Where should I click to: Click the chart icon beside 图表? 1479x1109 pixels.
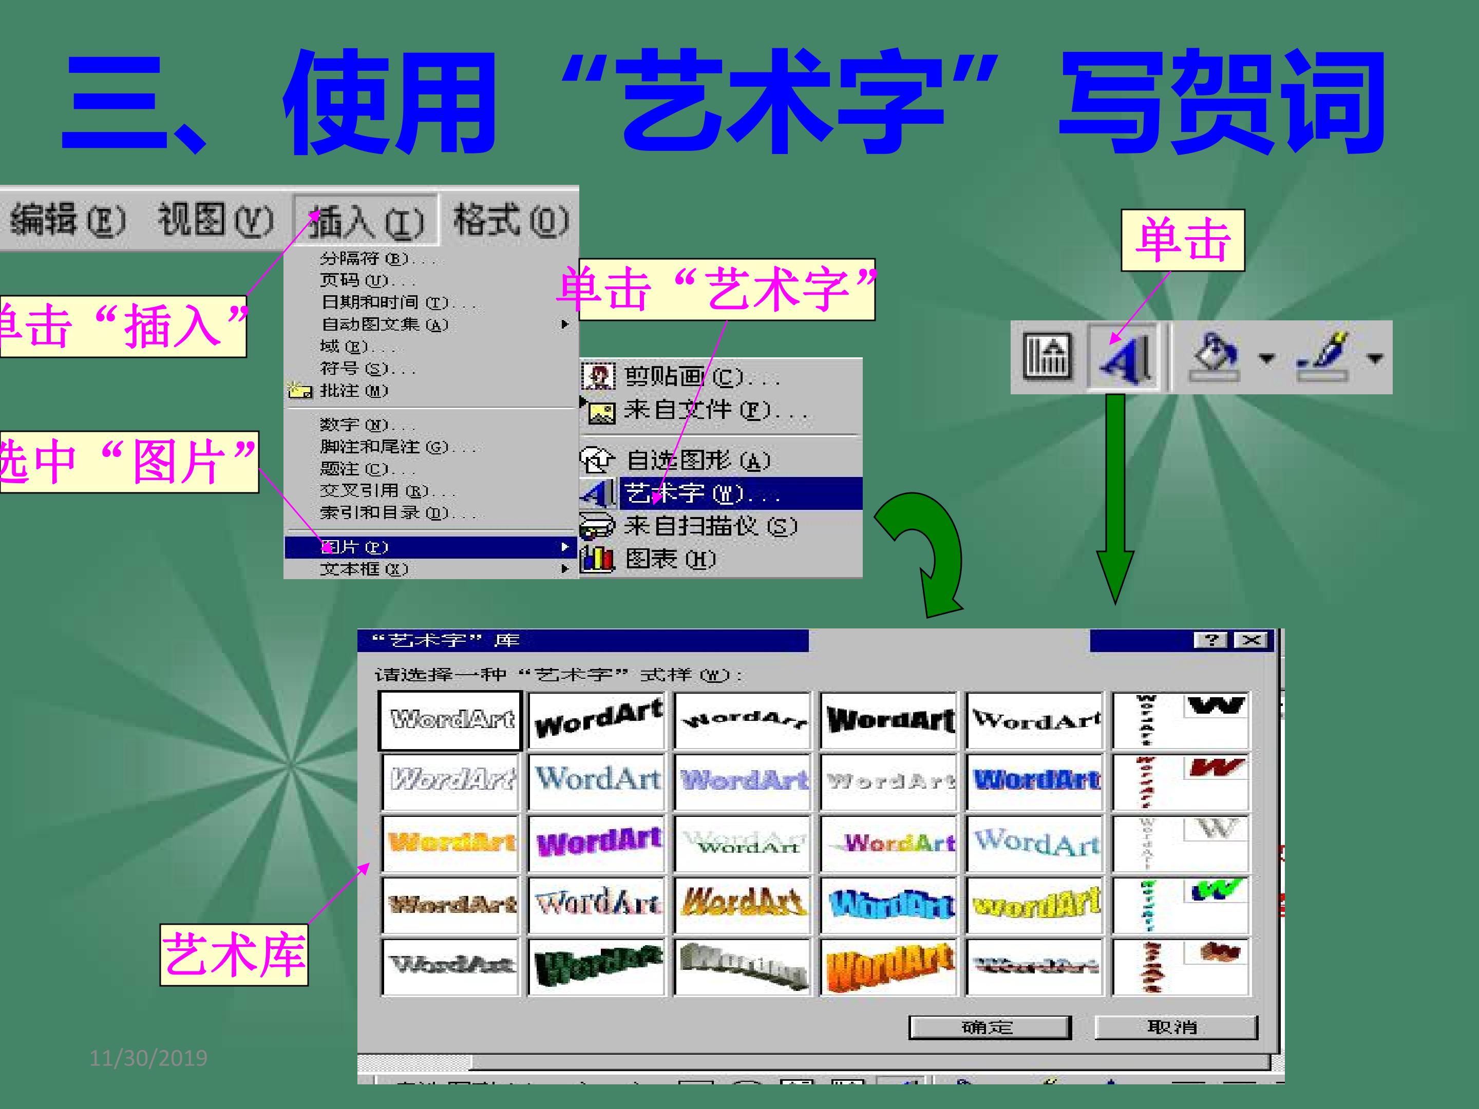pos(597,558)
